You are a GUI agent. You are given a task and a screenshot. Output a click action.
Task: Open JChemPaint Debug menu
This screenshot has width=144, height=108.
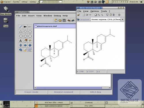[57, 16]
